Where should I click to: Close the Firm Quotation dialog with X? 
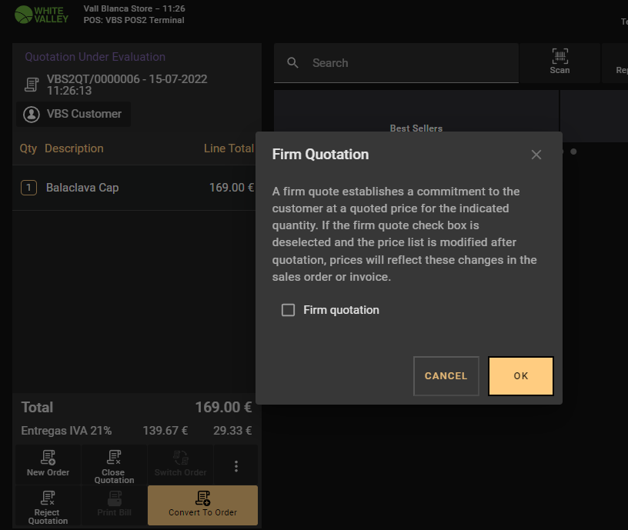point(536,155)
